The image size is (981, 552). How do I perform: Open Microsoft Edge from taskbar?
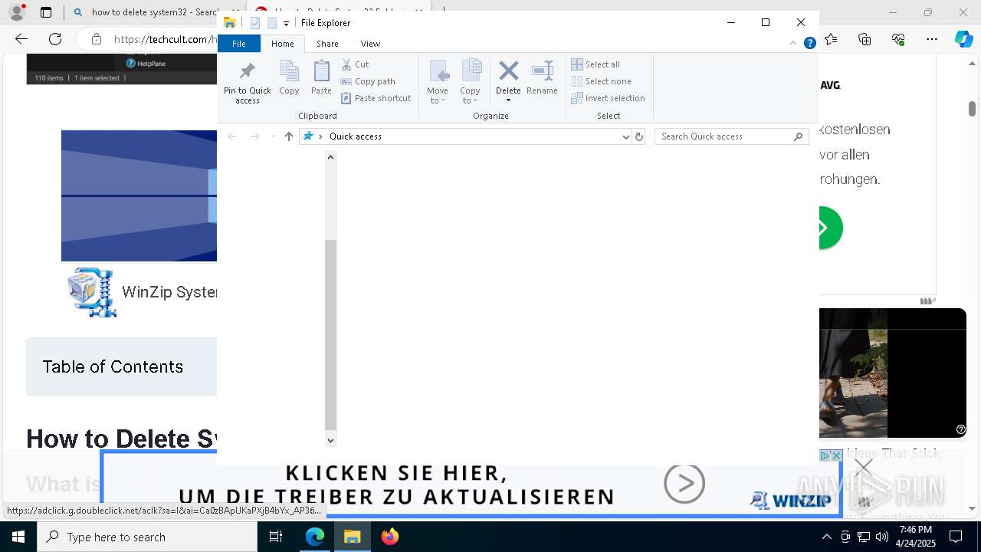[x=315, y=537]
